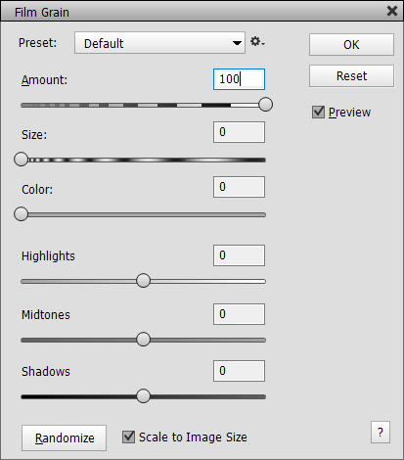Disable Scale to Image Size checkbox
Image resolution: width=404 pixels, height=460 pixels.
[x=128, y=437]
